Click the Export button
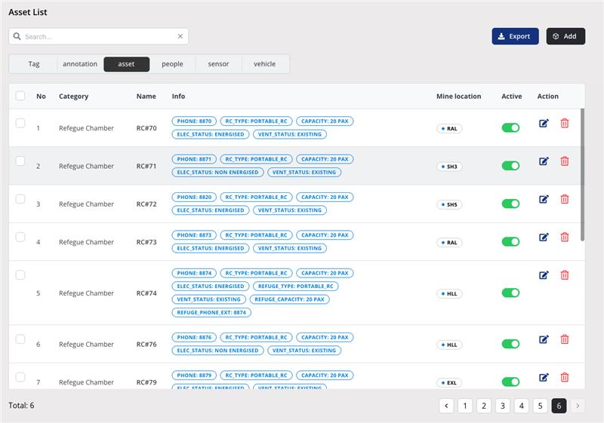 [x=515, y=36]
